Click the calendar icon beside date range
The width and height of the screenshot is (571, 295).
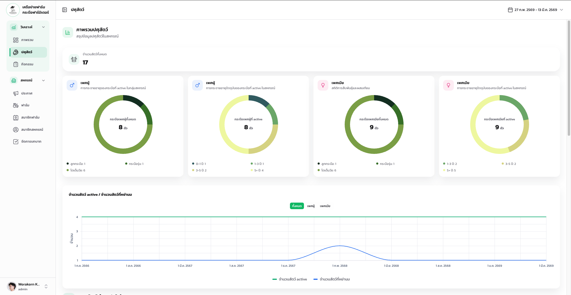tap(510, 10)
